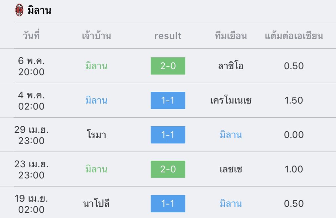Open the blue 1-1 result versus เครโมเนเซ
The image size is (336, 218).
tap(168, 100)
